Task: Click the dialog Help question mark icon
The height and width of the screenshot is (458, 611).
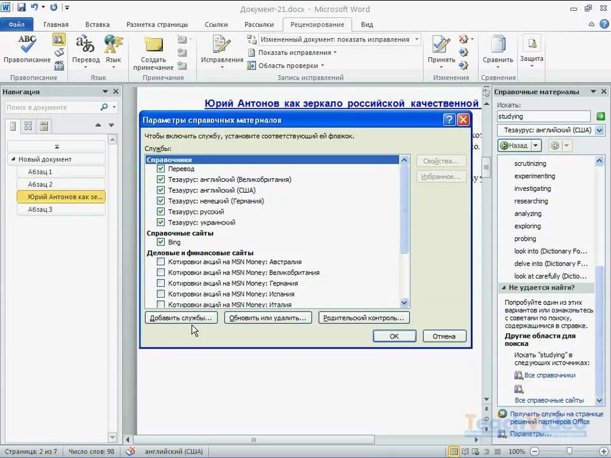Action: point(449,120)
